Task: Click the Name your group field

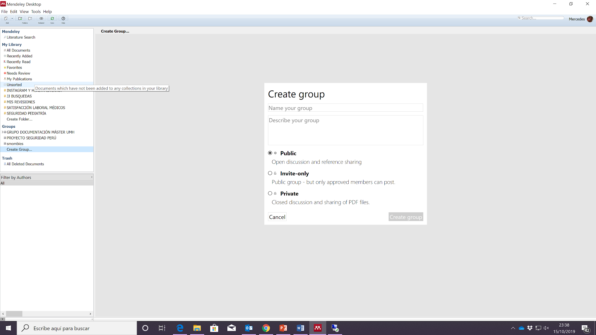Action: (345, 108)
